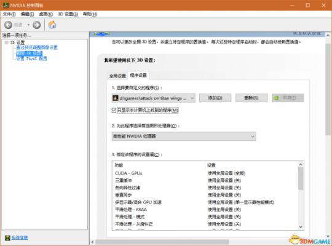Click the 删除 button
This screenshot has height=246, width=332.
click(251, 98)
